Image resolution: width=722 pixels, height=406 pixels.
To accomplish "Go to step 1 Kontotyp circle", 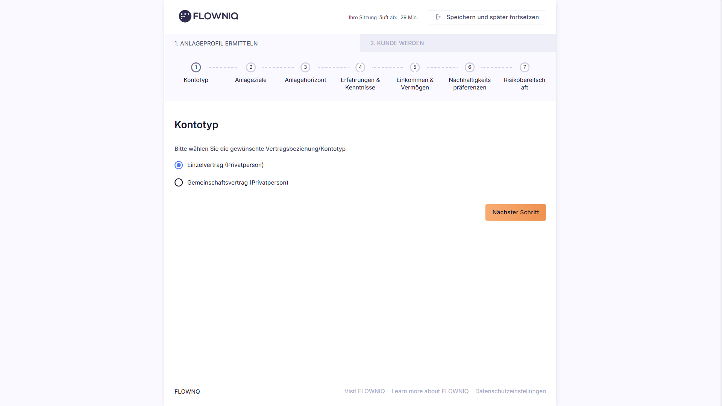I will 196,67.
